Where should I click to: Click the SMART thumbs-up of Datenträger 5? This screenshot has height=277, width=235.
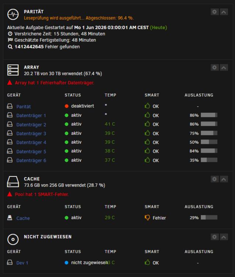[147, 151]
